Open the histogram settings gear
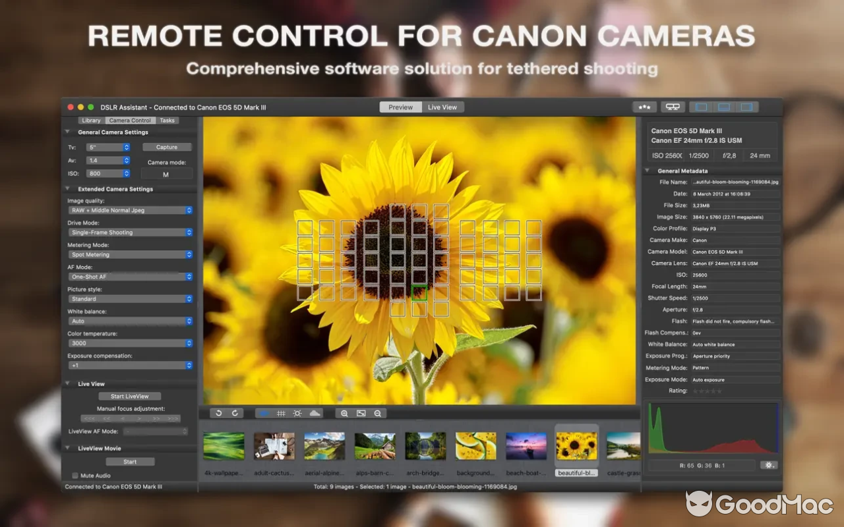Screen dimensions: 844x527 coord(769,464)
